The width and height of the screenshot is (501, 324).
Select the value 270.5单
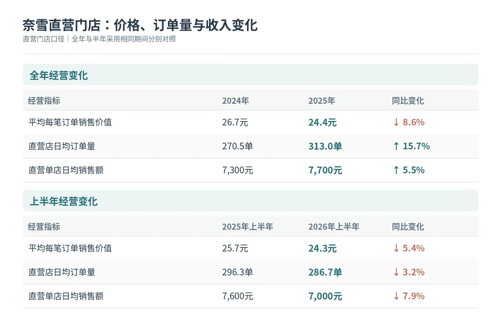pos(238,146)
